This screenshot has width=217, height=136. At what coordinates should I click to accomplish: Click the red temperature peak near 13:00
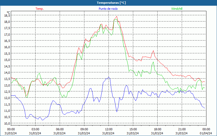tap(117, 16)
